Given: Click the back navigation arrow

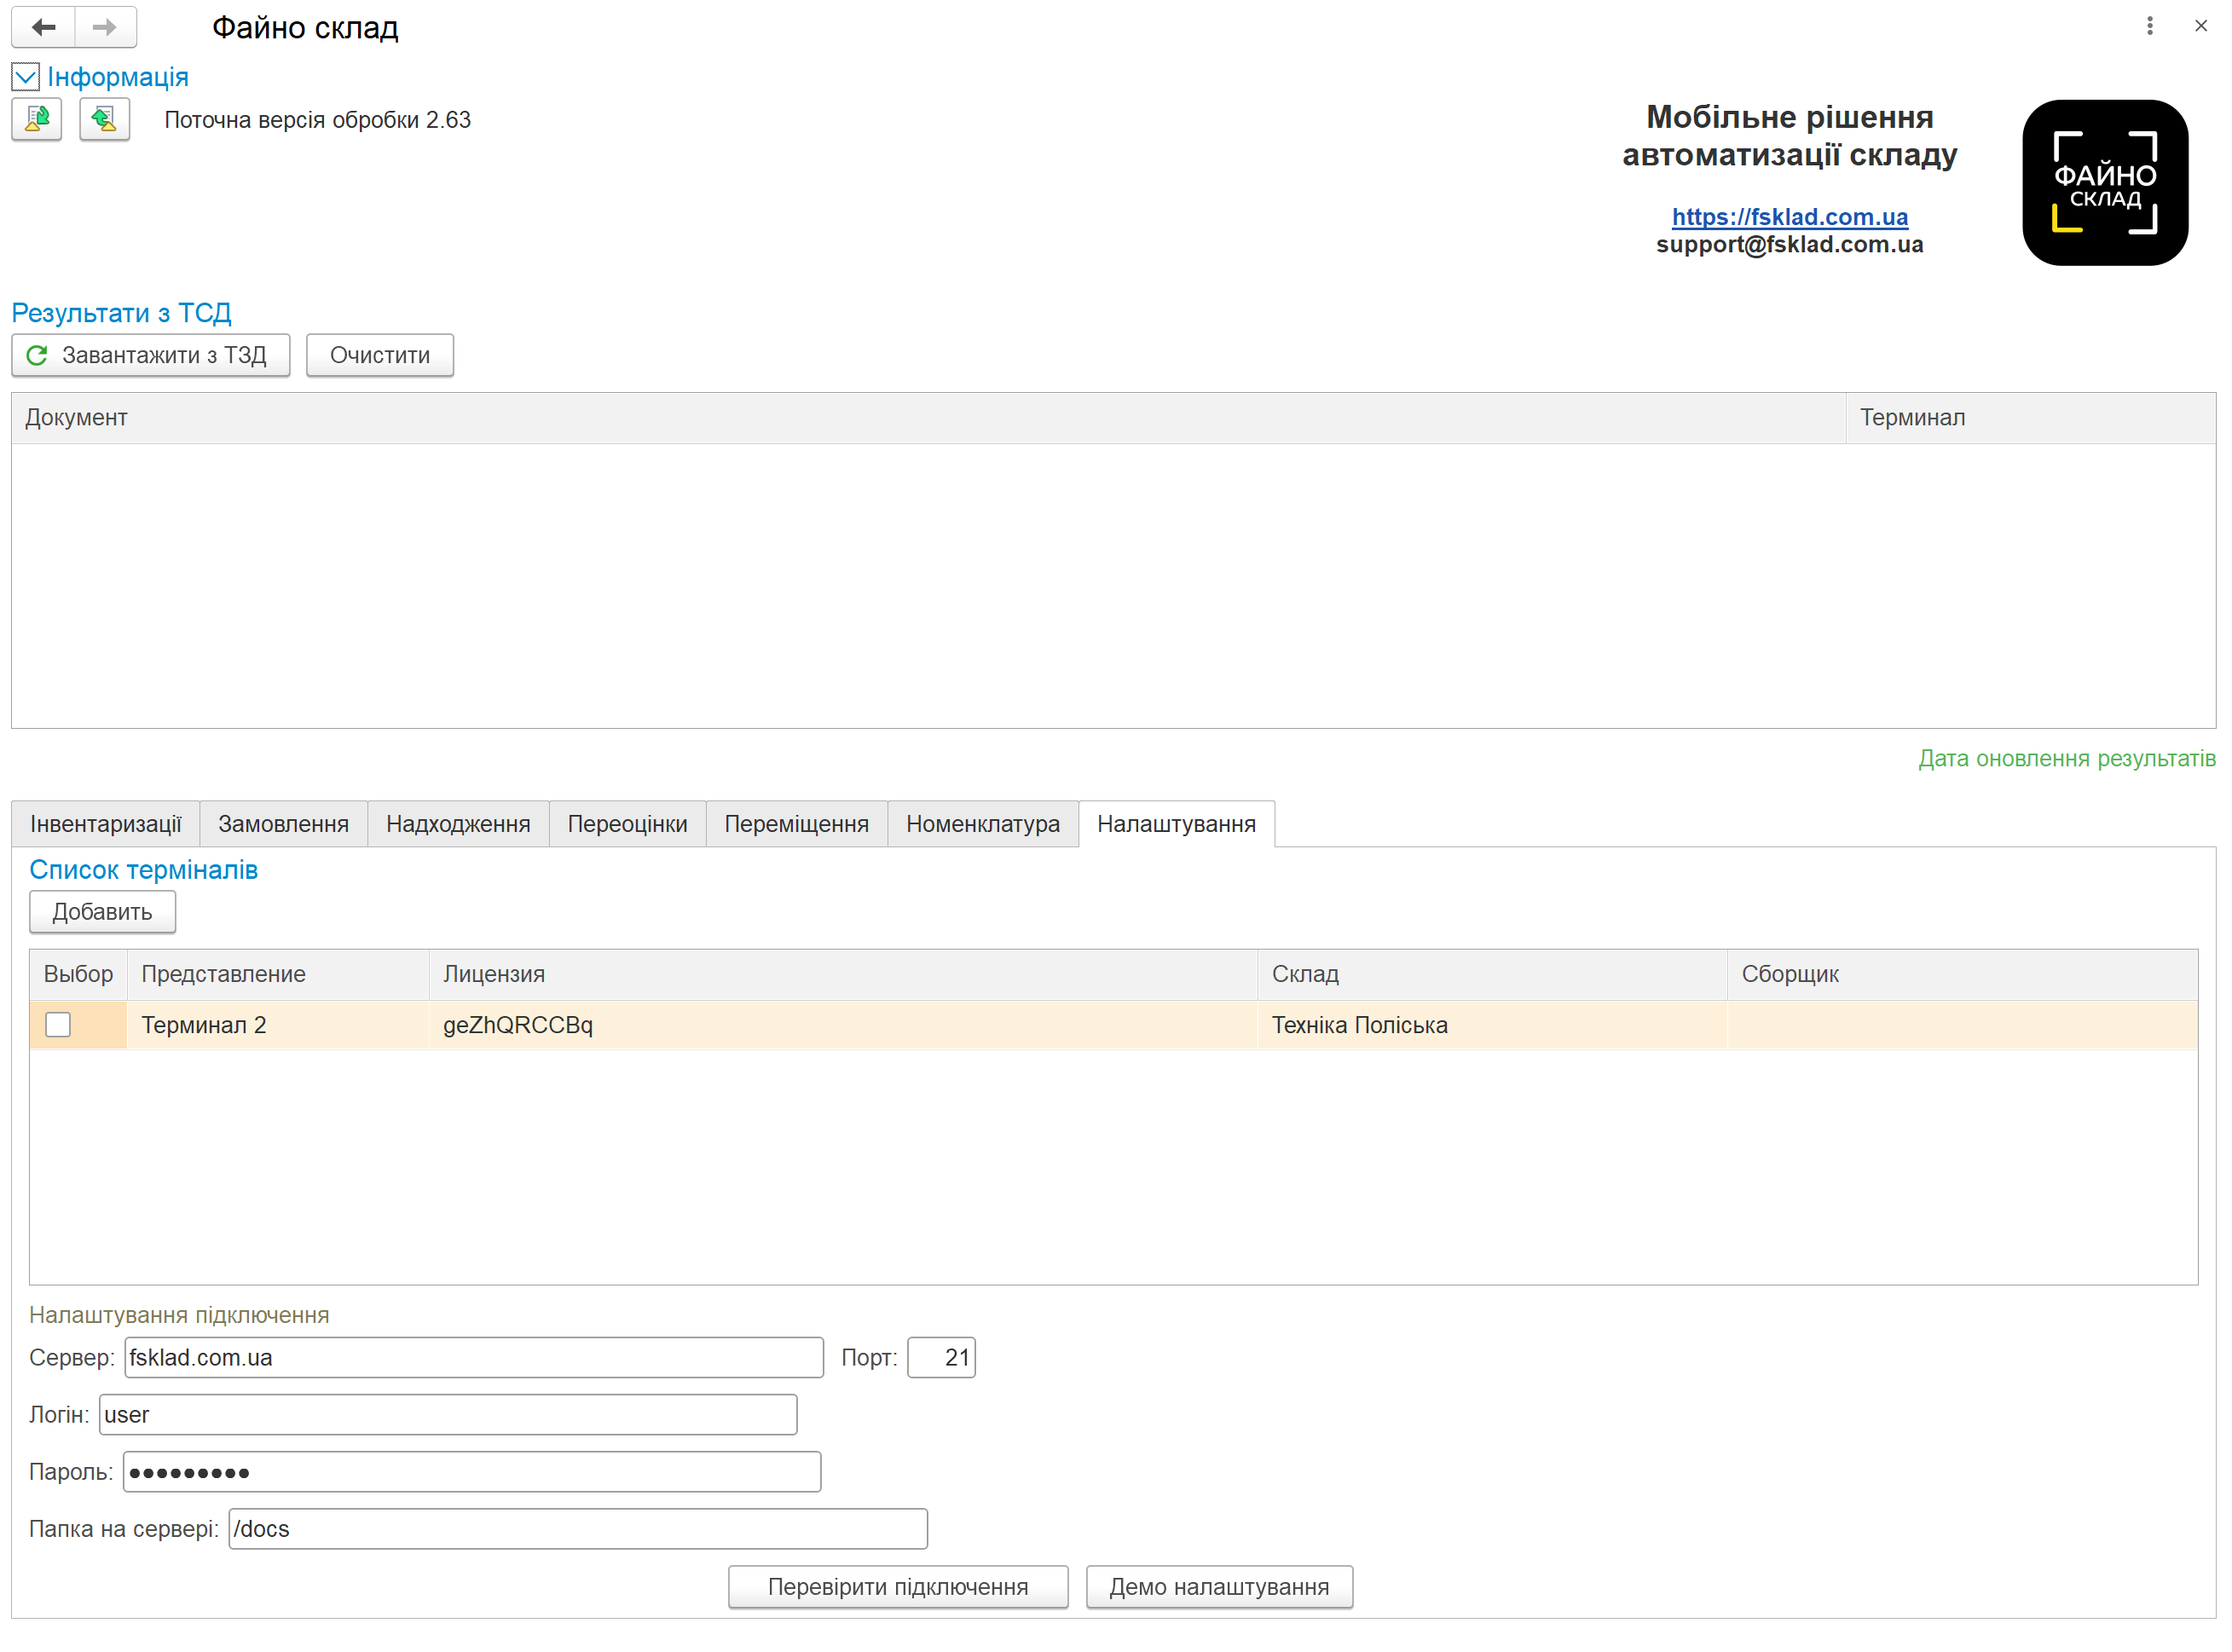Looking at the screenshot, I should tap(43, 27).
